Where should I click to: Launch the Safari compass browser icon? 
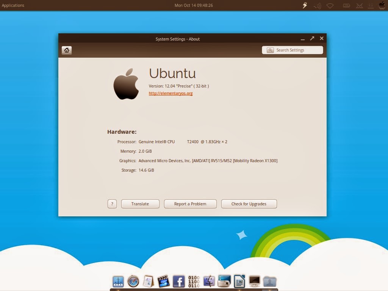click(133, 282)
